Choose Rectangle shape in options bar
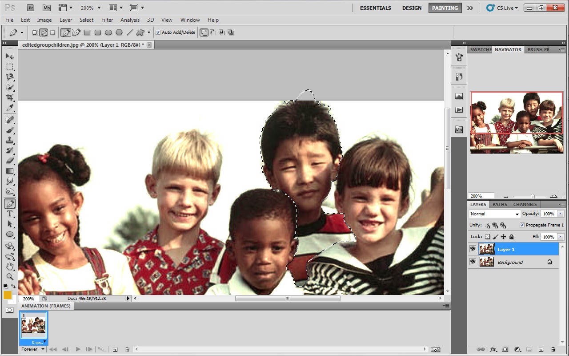 [x=87, y=32]
